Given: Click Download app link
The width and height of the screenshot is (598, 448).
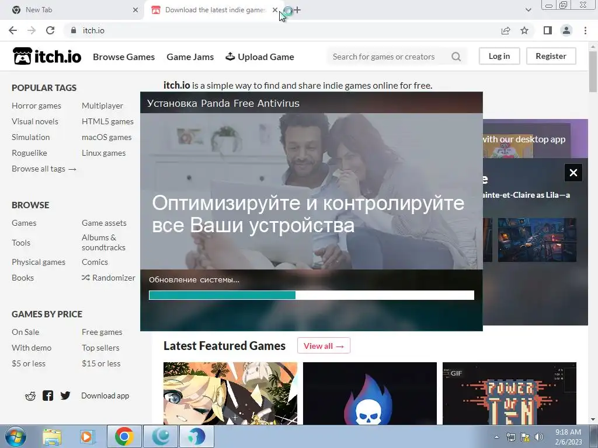Looking at the screenshot, I should pos(105,395).
